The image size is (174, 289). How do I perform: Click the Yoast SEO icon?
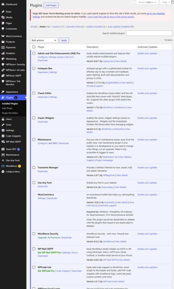tap(3, 149)
